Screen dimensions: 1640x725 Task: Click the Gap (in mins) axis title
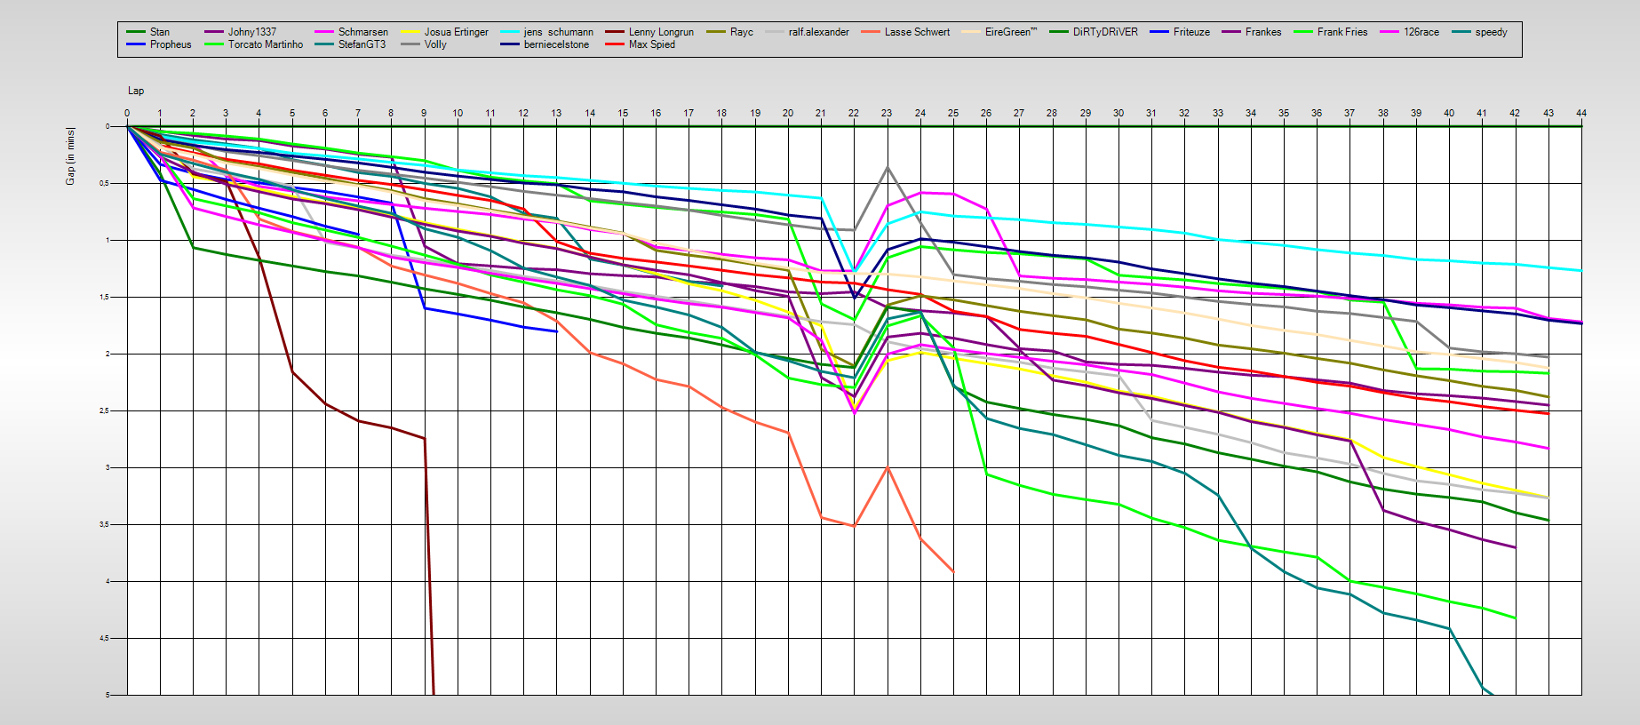point(71,156)
